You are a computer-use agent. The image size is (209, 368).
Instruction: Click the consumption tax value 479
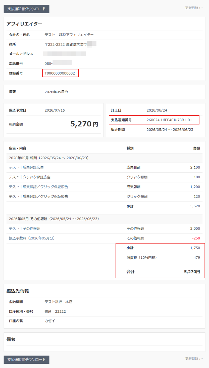coord(197,258)
